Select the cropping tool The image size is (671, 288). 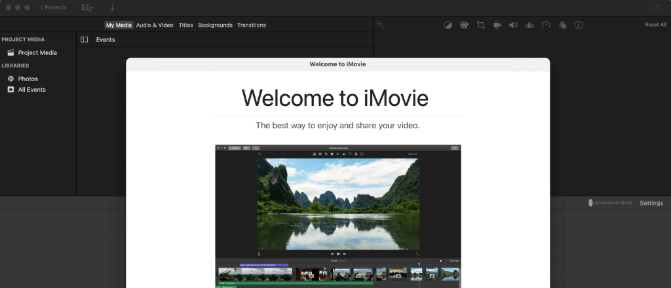tap(480, 26)
